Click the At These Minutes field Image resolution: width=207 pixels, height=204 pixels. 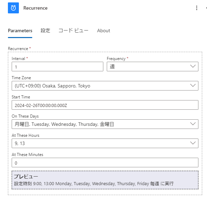click(105, 163)
